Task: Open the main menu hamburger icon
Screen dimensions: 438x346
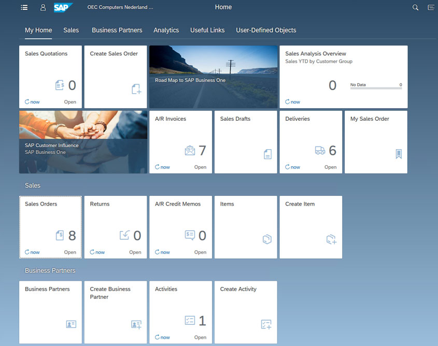Action: click(24, 8)
